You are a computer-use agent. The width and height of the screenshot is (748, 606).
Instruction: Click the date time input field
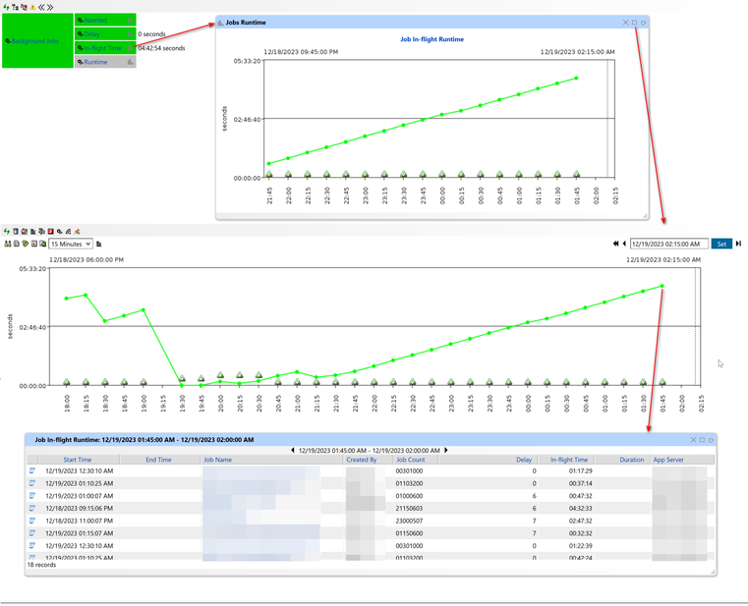(x=668, y=244)
